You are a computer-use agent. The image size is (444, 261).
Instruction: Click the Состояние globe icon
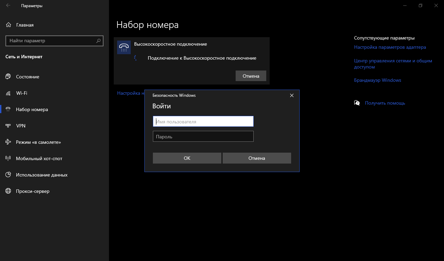tap(9, 77)
